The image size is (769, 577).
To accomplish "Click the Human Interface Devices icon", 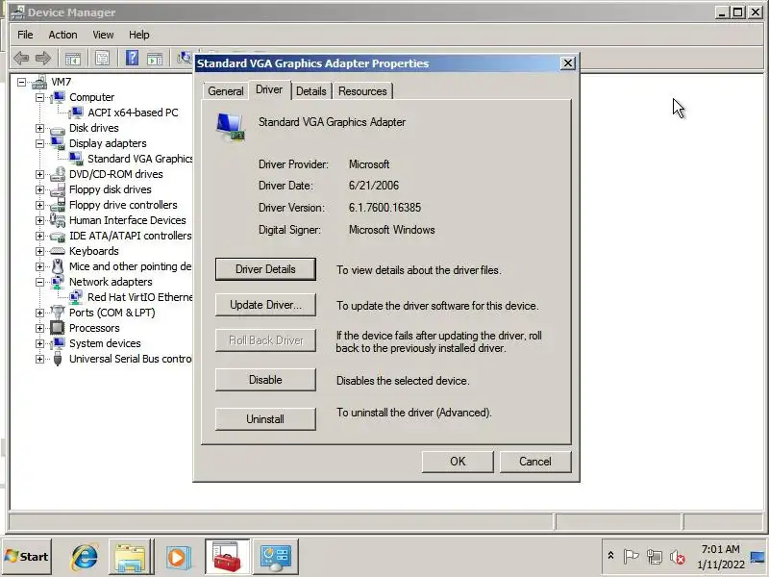I will pyautogui.click(x=58, y=220).
